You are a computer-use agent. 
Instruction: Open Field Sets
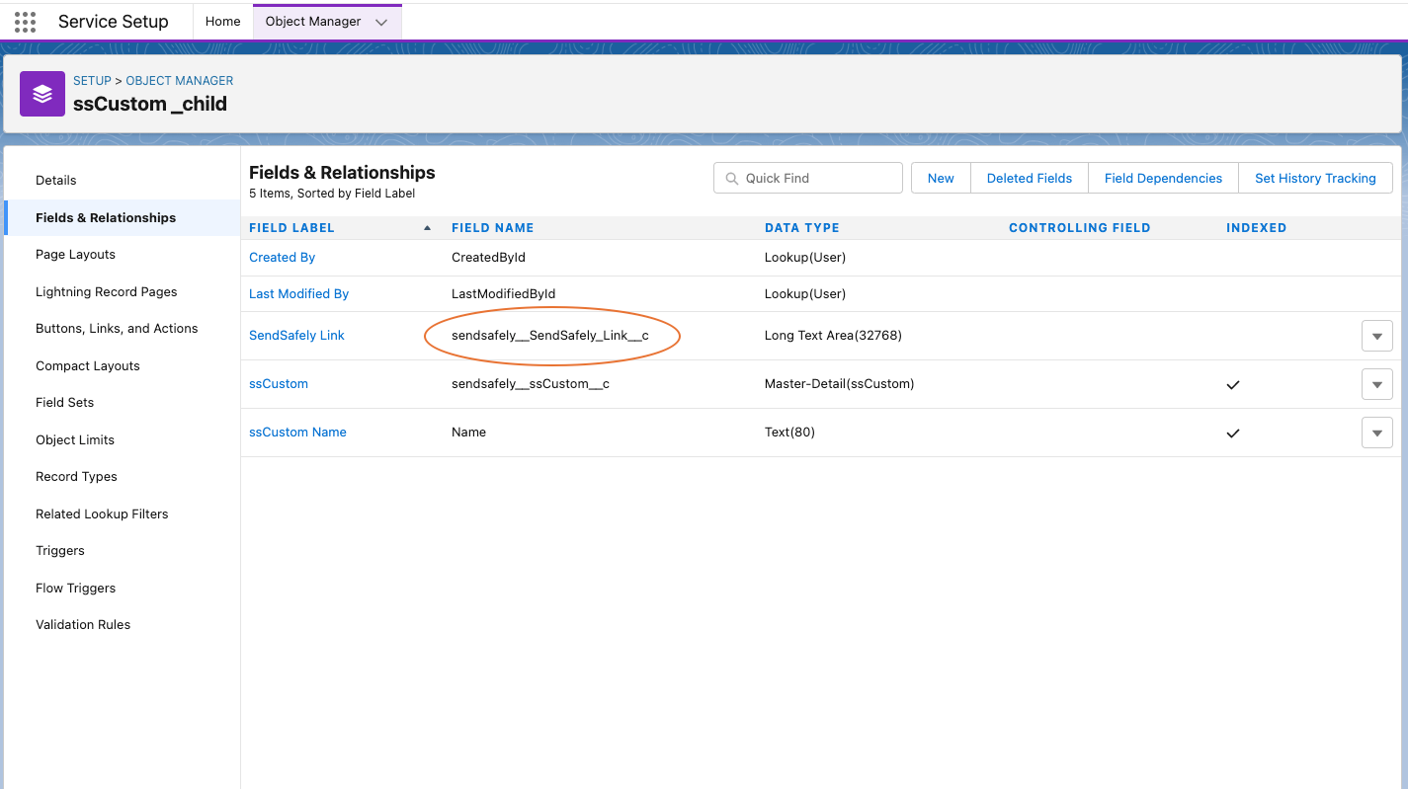64,403
